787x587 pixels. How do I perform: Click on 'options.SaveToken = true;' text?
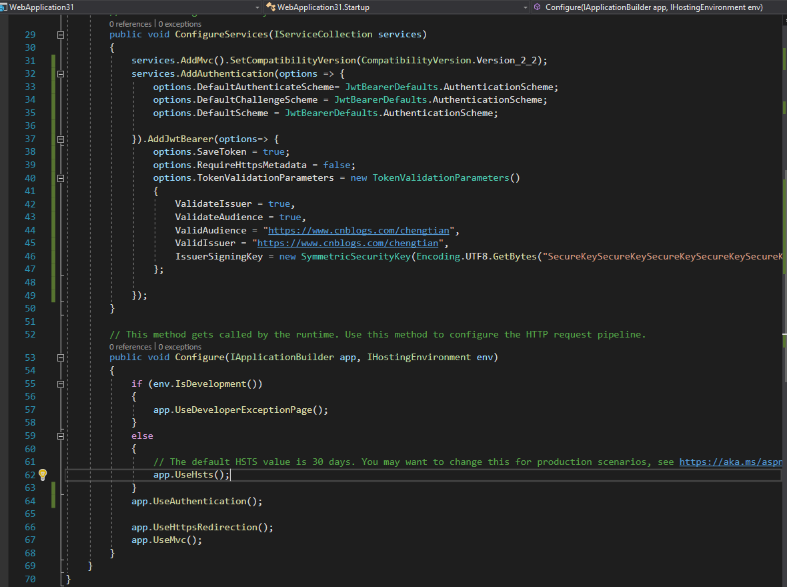point(221,151)
